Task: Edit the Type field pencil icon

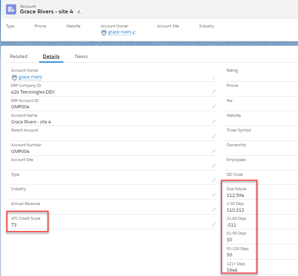Action: coord(214,180)
